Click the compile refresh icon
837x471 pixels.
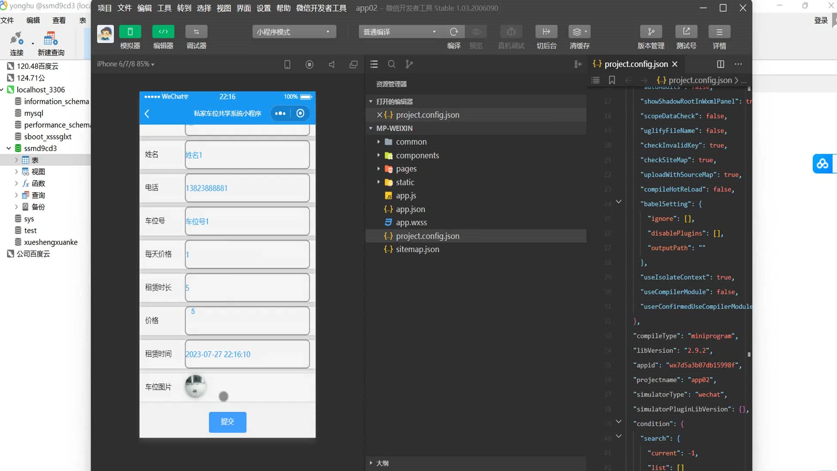pyautogui.click(x=454, y=32)
